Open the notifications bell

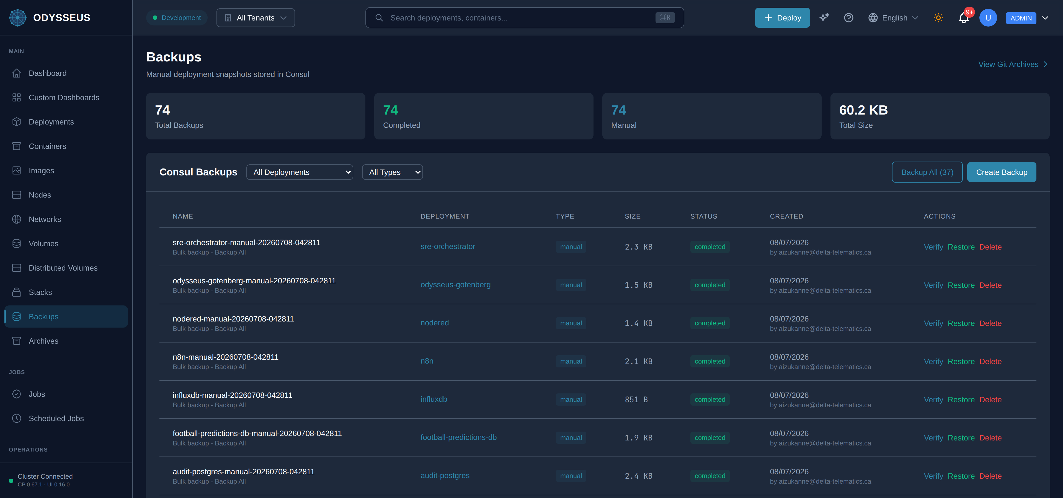(964, 18)
